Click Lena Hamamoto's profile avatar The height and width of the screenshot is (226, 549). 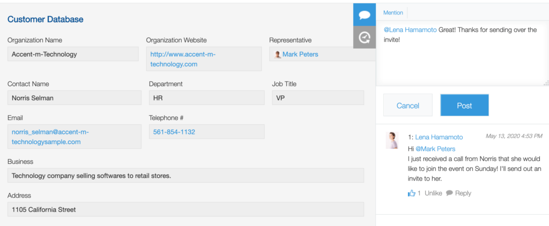[392, 140]
